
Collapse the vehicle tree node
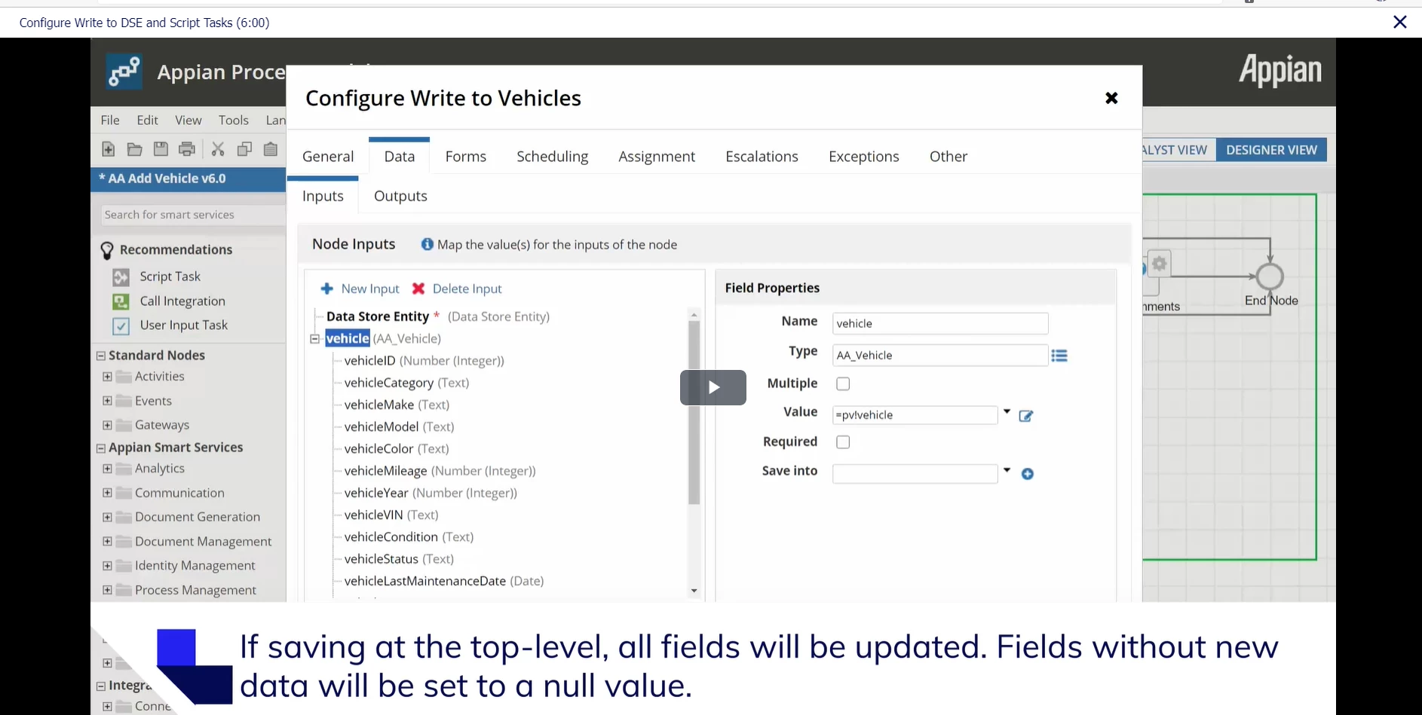pyautogui.click(x=315, y=339)
